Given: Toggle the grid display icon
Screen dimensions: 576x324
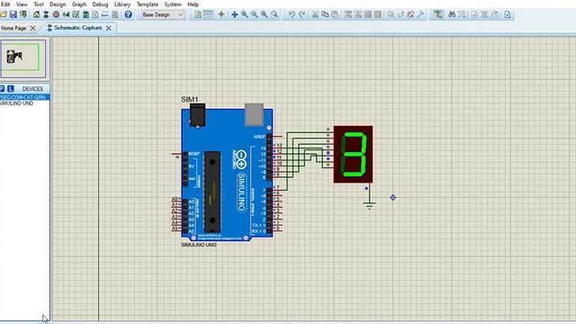Looking at the screenshot, I should tap(208, 14).
